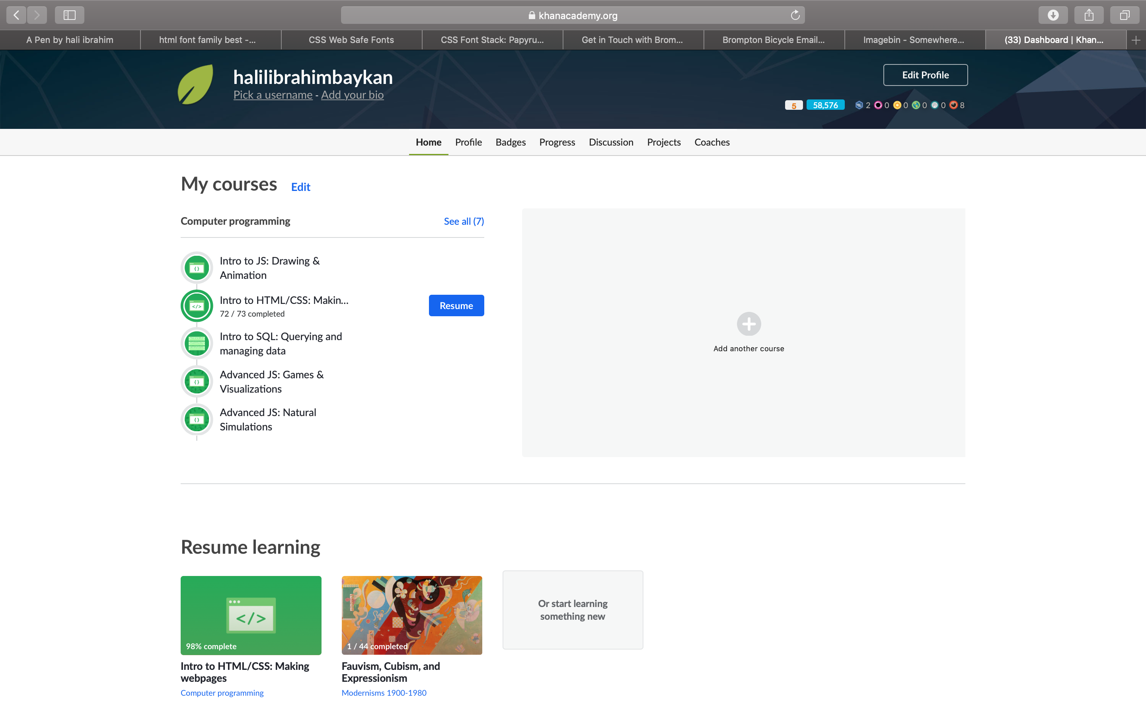Click the Intro to SQL course icon
This screenshot has height=716, width=1146.
197,344
